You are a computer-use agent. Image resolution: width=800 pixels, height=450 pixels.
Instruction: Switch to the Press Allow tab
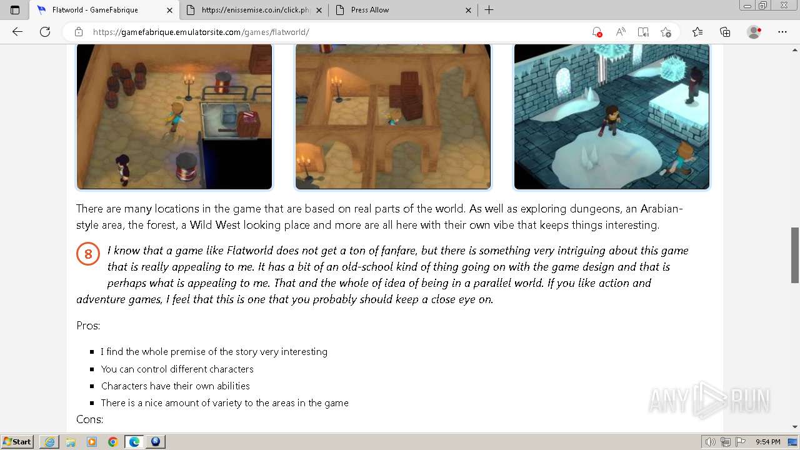tap(404, 10)
